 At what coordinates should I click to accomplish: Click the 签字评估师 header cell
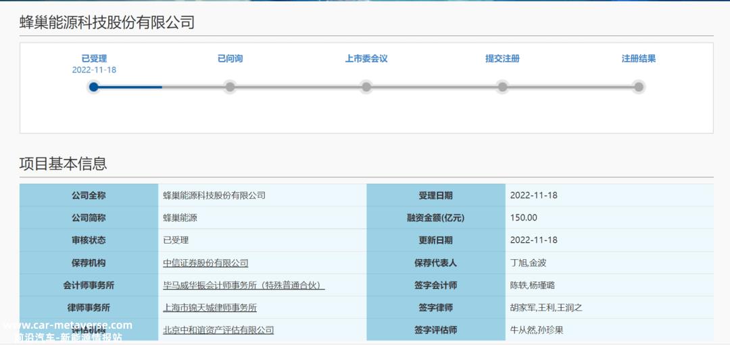436,330
